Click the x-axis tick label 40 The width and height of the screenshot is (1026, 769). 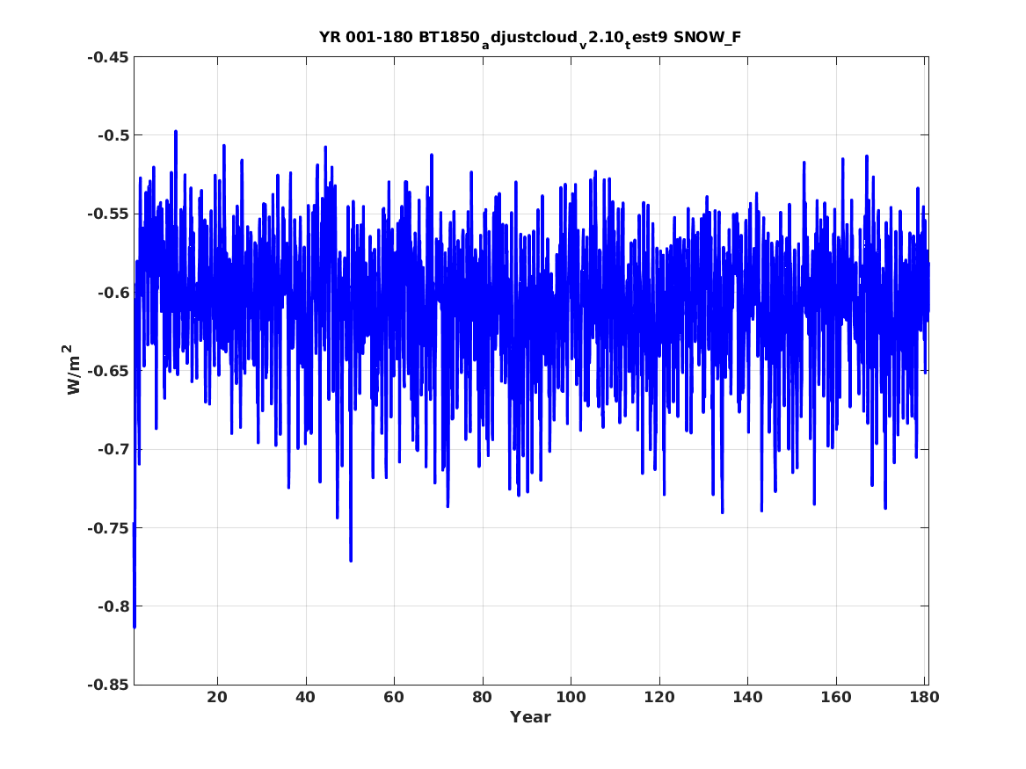306,697
